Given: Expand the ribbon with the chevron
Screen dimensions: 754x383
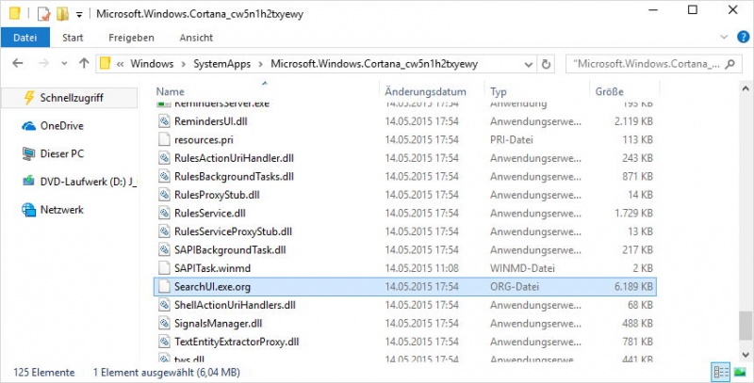Looking at the screenshot, I should 725,37.
